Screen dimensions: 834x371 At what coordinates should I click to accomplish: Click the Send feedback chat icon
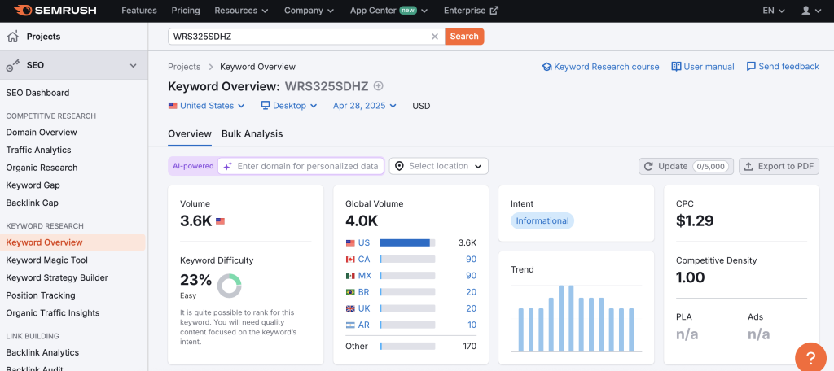pyautogui.click(x=751, y=67)
